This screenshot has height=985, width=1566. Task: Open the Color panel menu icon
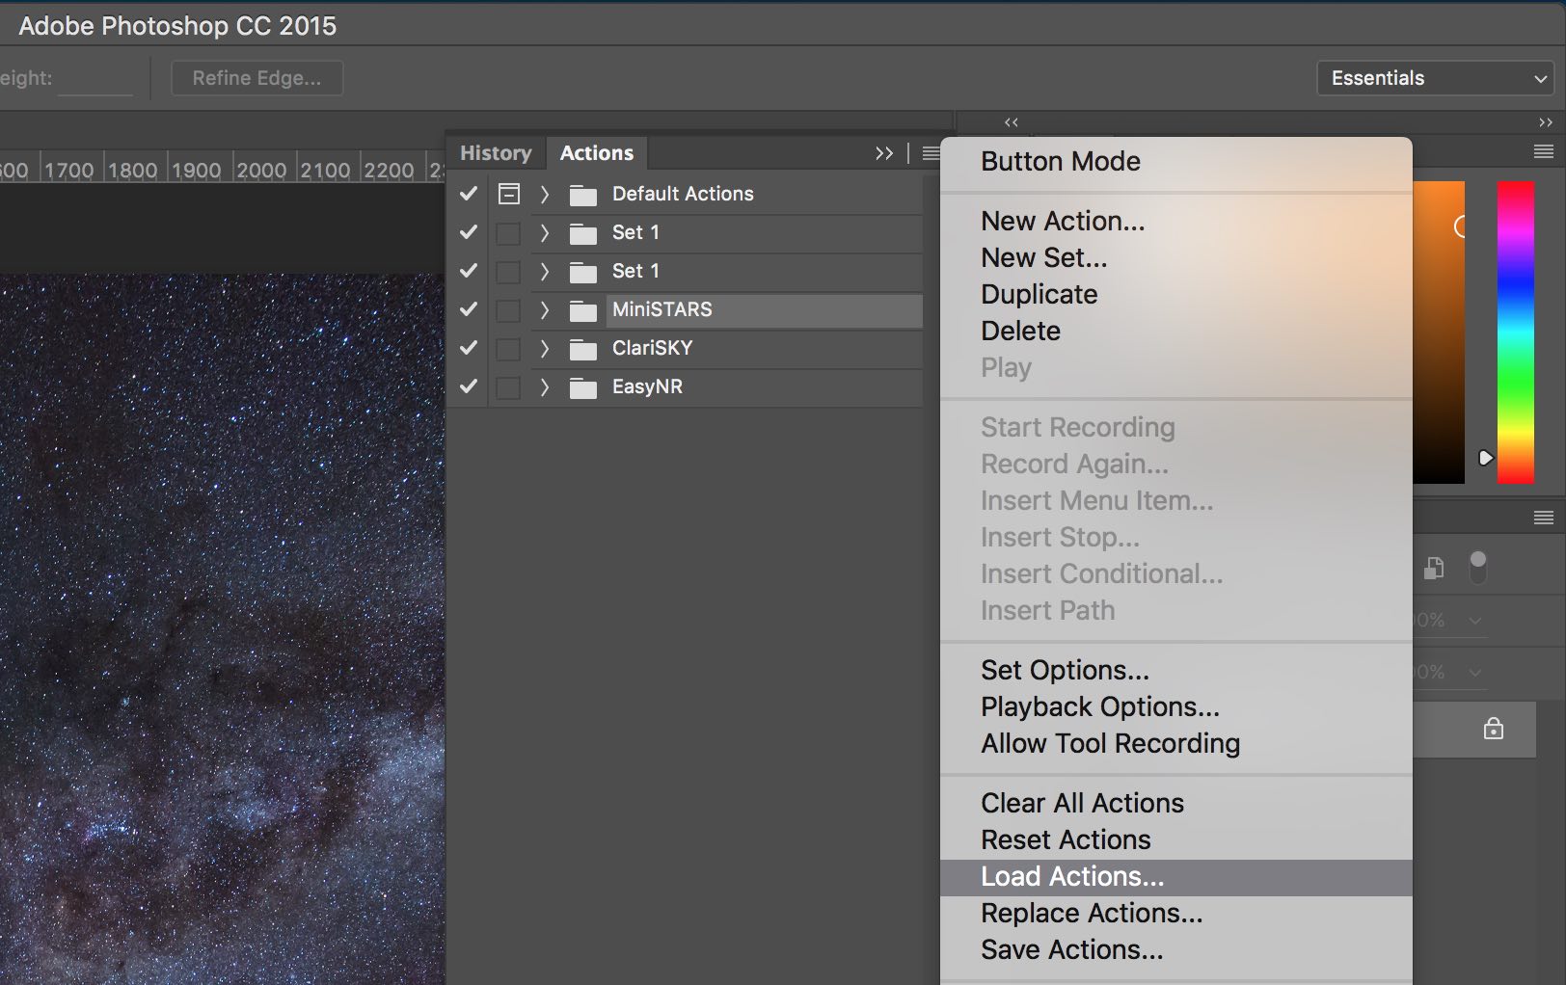tap(1543, 151)
